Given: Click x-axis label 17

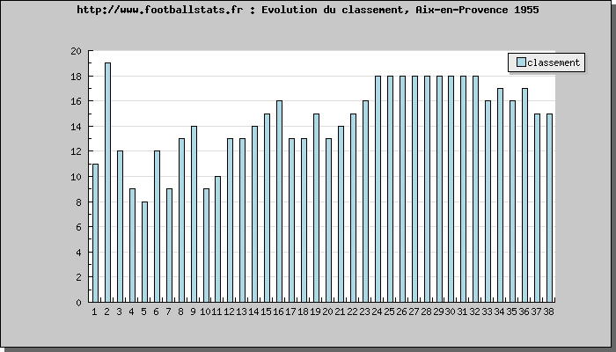Looking at the screenshot, I should [x=290, y=312].
